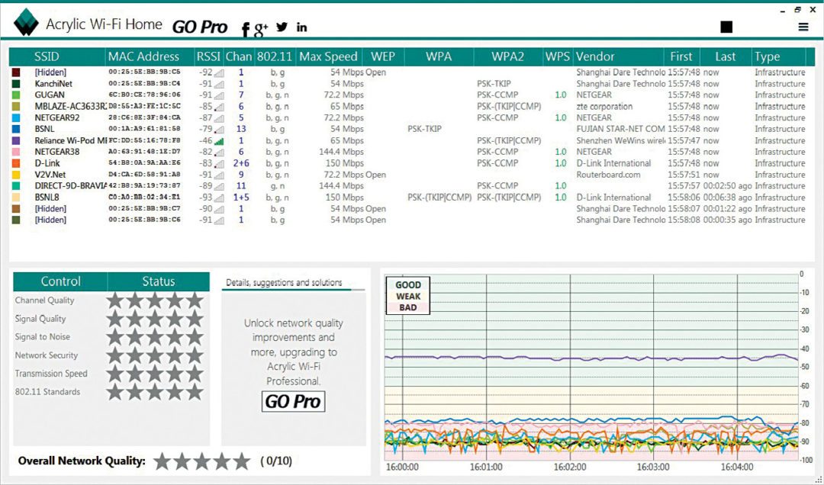Click the green RSSI signal bars for Reliance Wi-Pod
This screenshot has height=485, width=824.
click(x=220, y=141)
